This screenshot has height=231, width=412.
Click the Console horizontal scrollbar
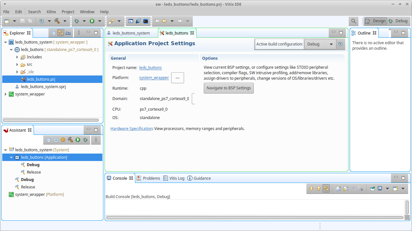click(254, 217)
